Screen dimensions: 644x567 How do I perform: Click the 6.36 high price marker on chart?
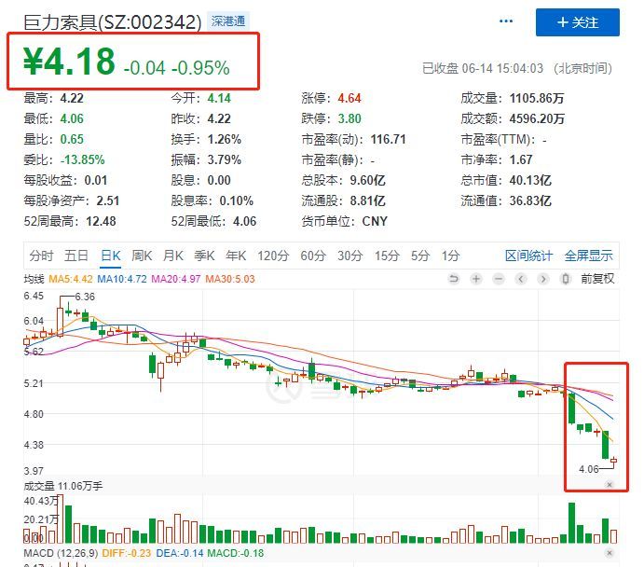coord(85,297)
